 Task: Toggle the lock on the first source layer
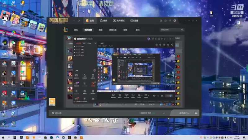click(x=77, y=47)
